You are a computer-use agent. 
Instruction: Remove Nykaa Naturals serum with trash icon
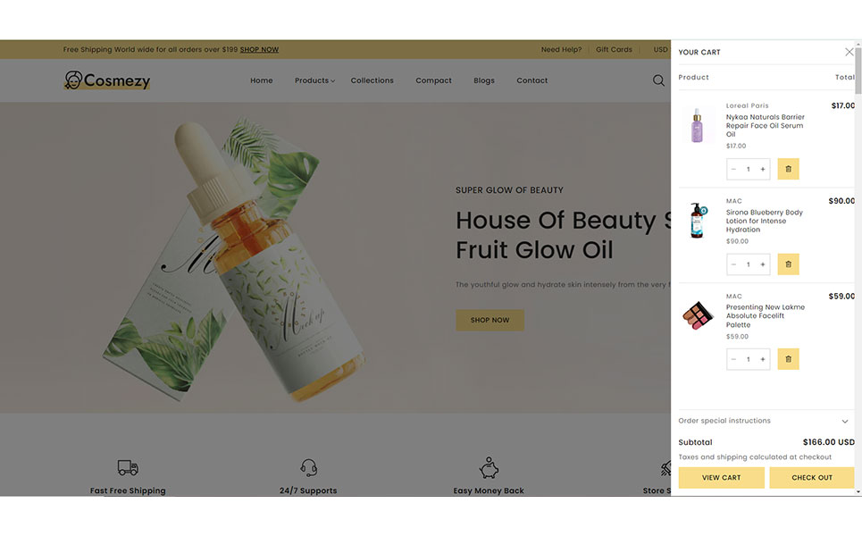pyautogui.click(x=788, y=169)
